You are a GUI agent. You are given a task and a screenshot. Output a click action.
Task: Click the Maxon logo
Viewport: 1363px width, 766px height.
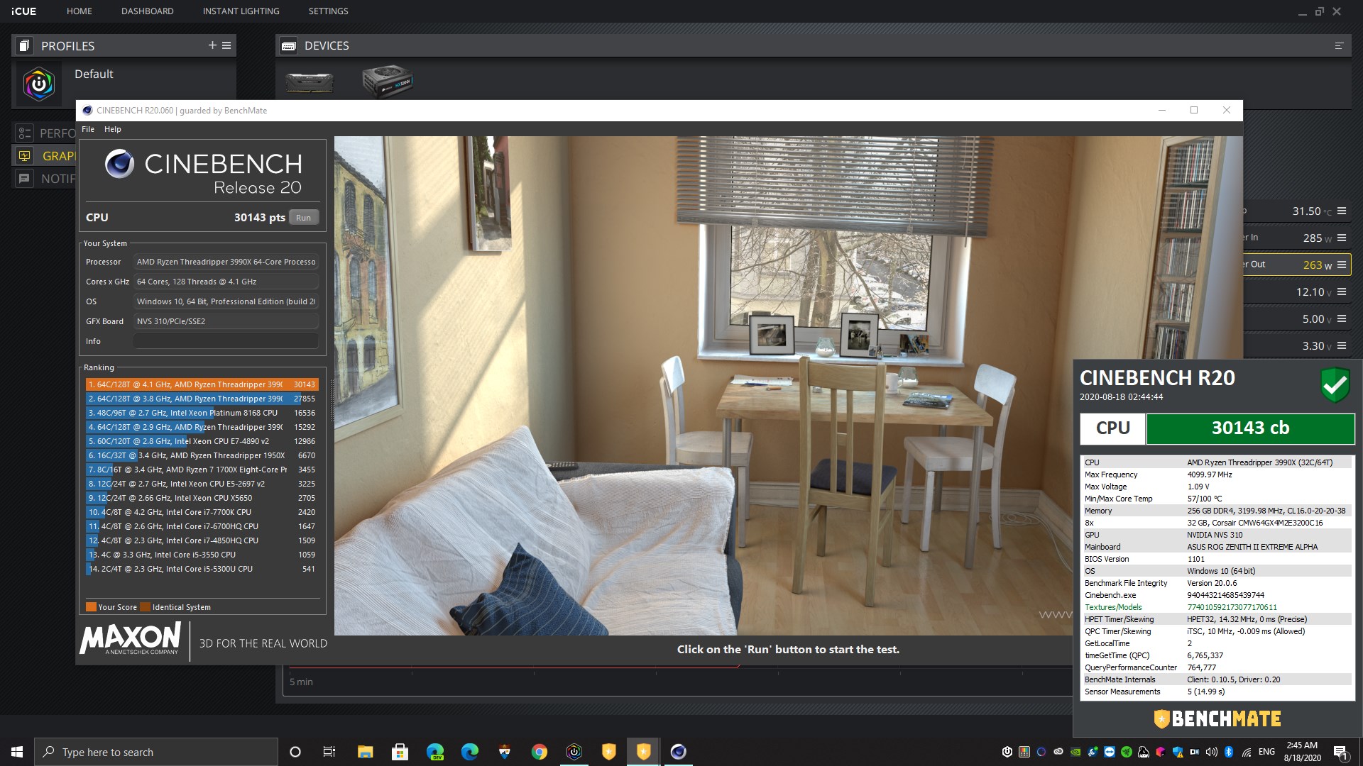click(x=131, y=639)
